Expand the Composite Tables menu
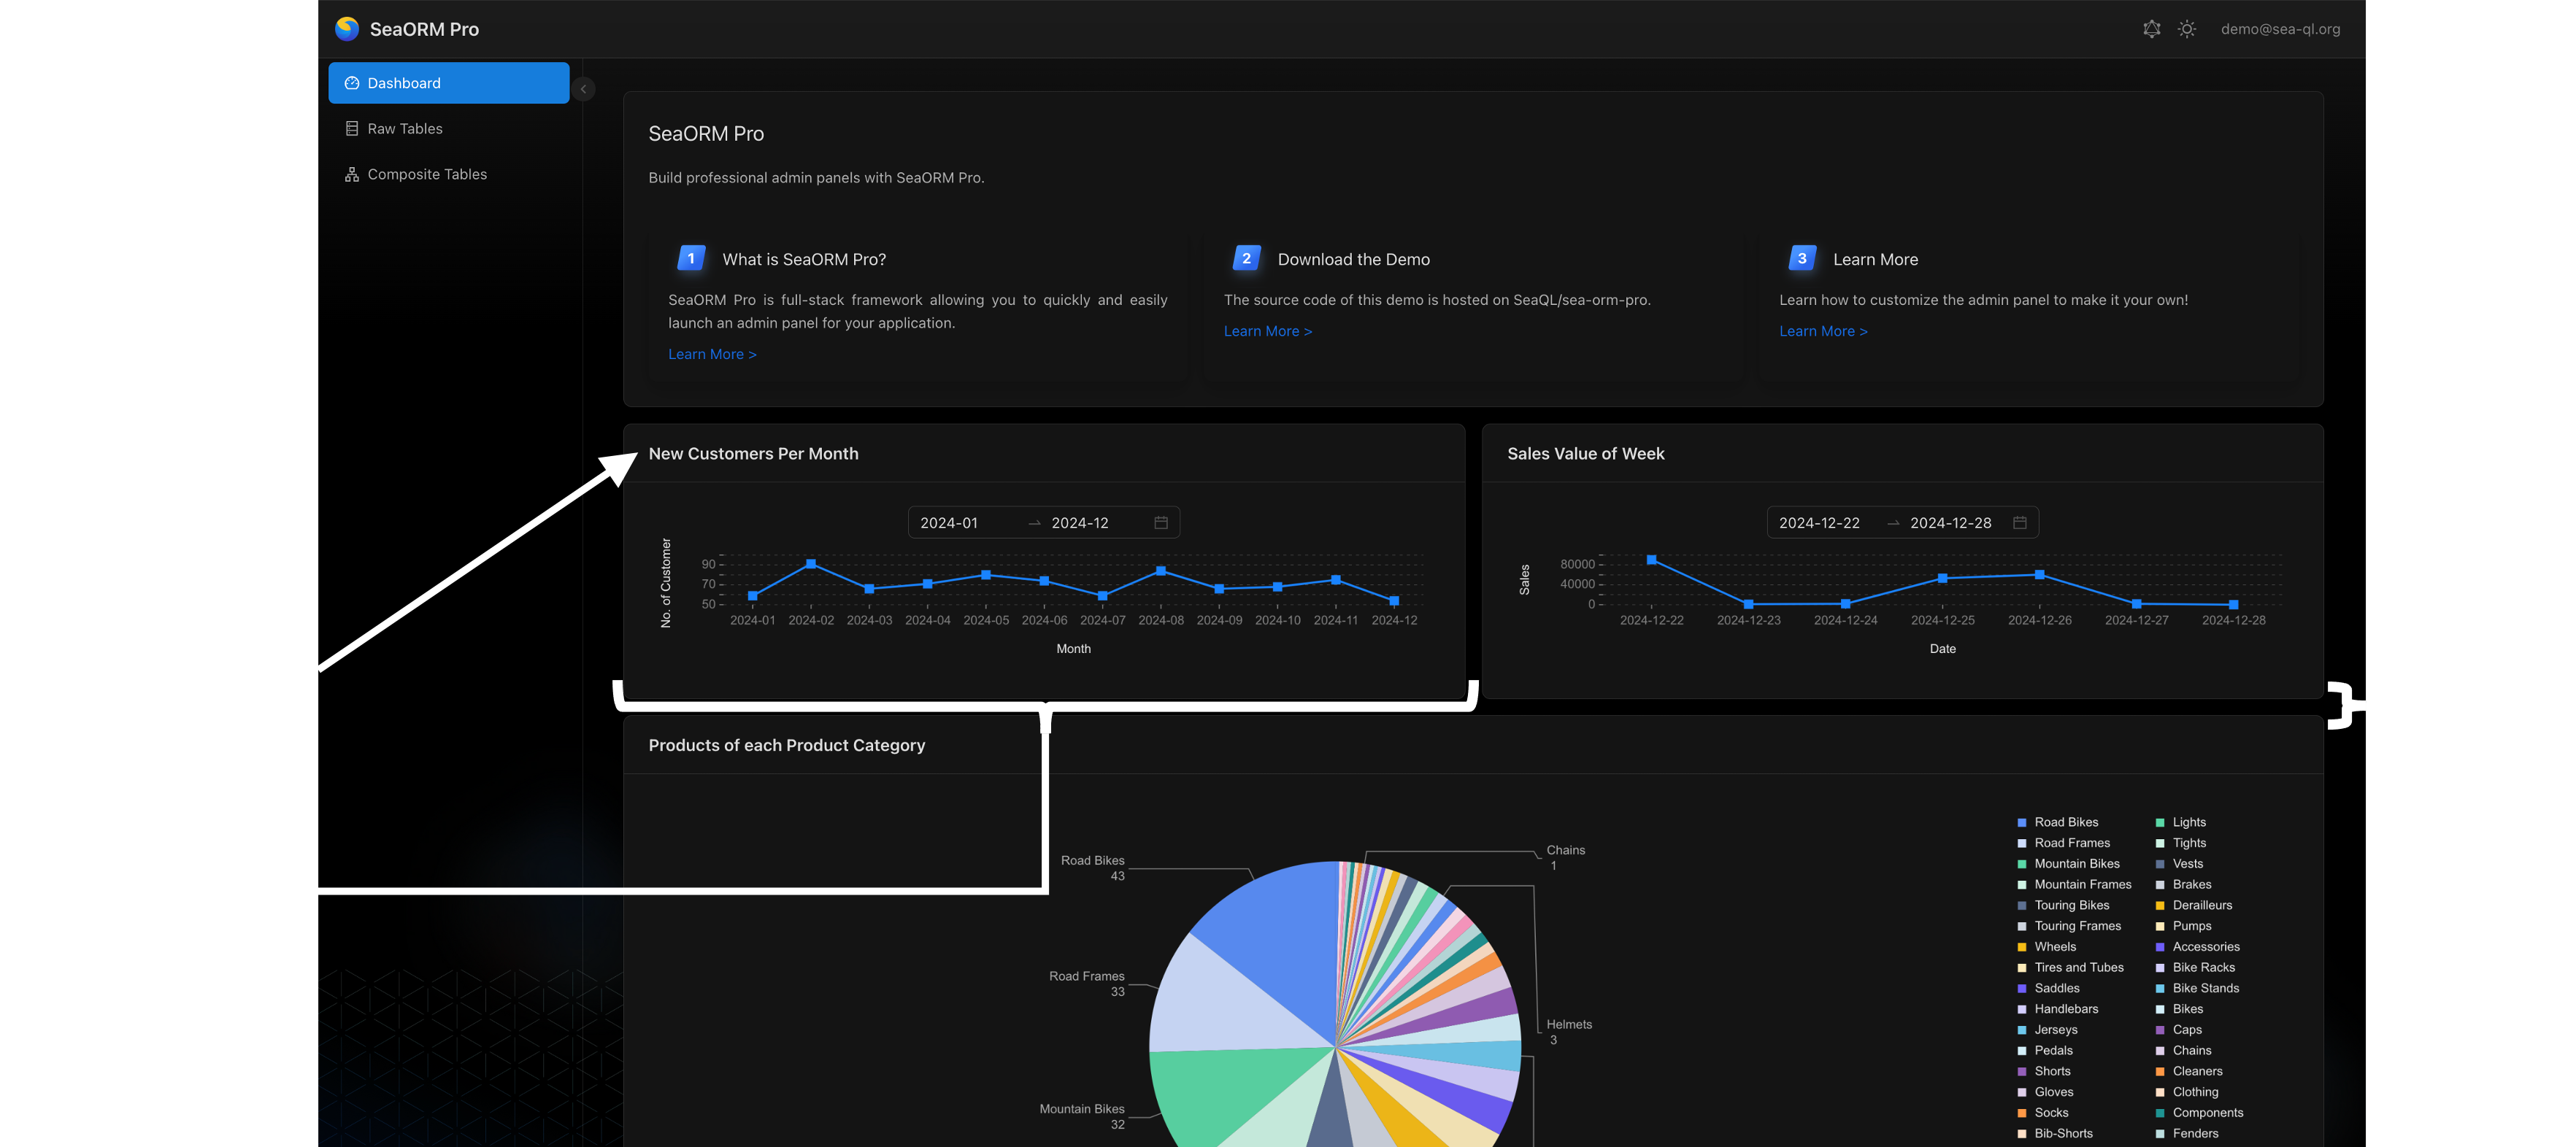The image size is (2576, 1147). point(427,174)
